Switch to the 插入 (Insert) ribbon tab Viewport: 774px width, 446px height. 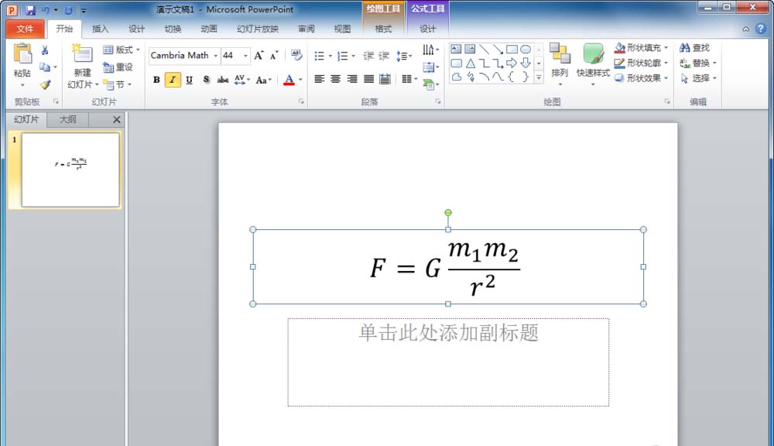pyautogui.click(x=101, y=28)
